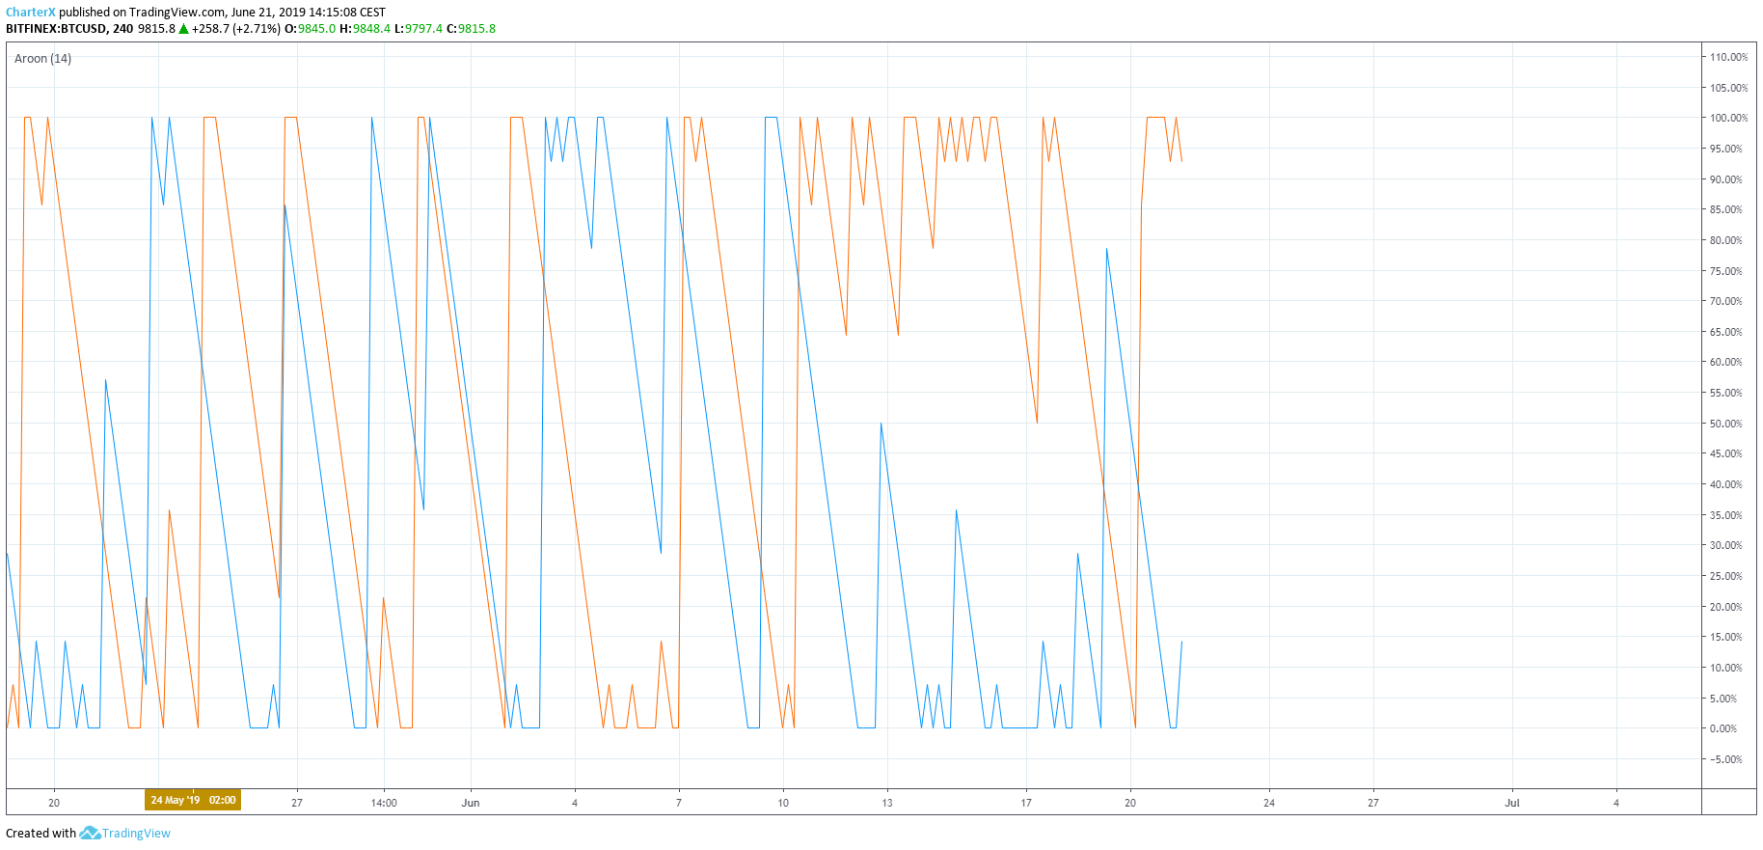Click the -5.00% scale label

pos(1724,759)
